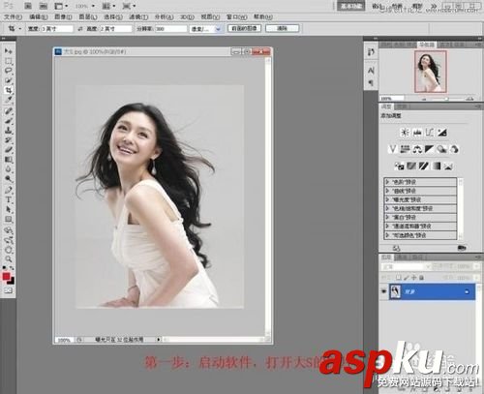This screenshot has height=394, width=484.
Task: Click the foreground red color swatch
Action: click(6, 277)
